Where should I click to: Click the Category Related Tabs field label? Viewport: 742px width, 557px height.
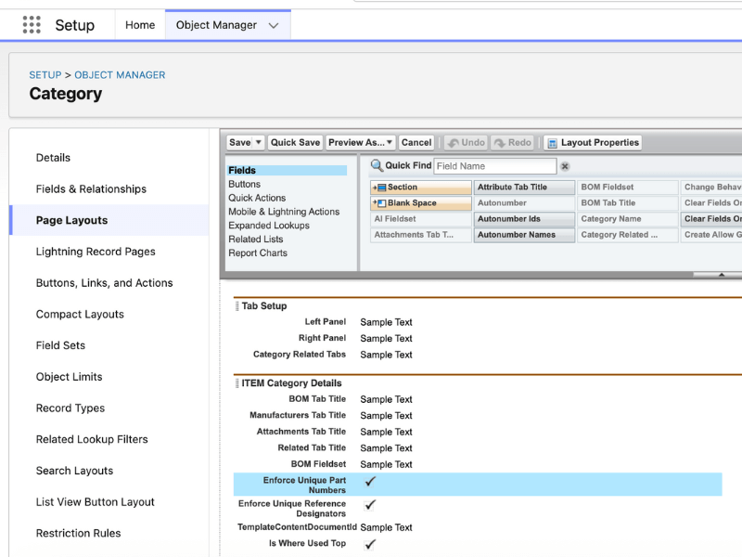[299, 355]
